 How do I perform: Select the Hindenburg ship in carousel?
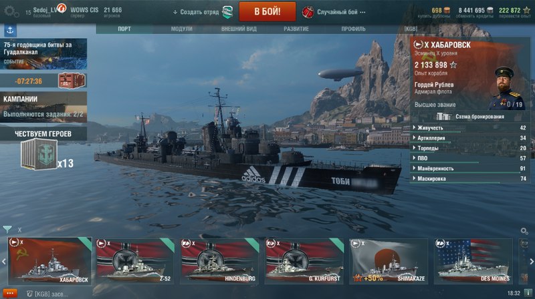tap(219, 261)
